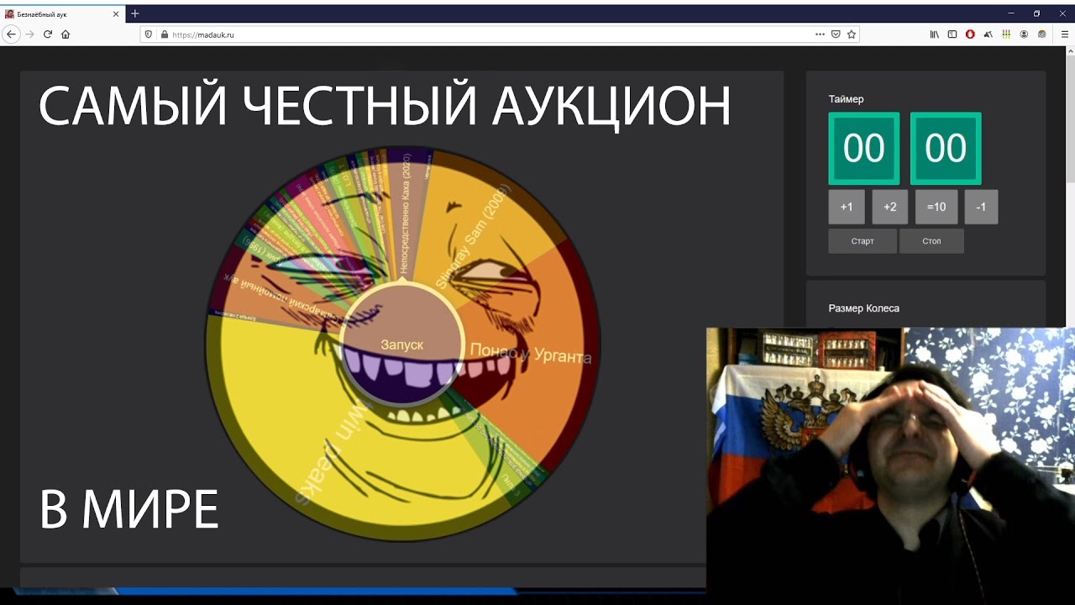Open the Firefox account avatar icon
The image size is (1075, 605).
coord(1024,34)
